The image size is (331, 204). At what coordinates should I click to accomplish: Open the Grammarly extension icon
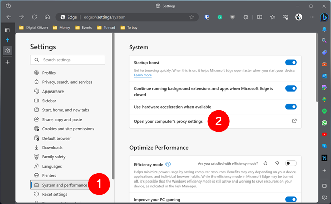[220, 17]
